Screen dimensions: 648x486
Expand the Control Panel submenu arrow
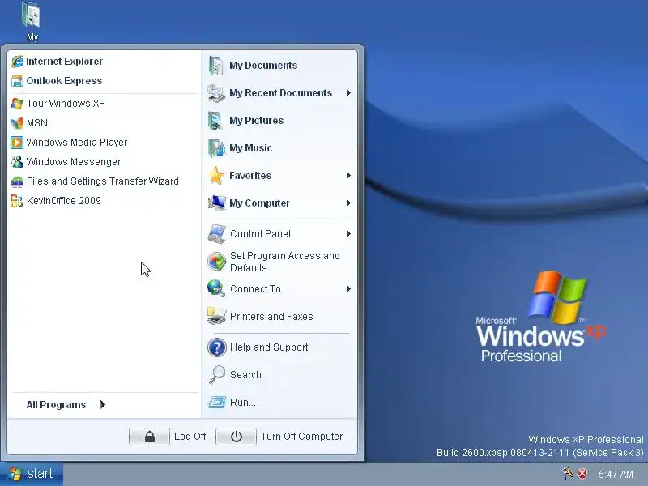[349, 234]
